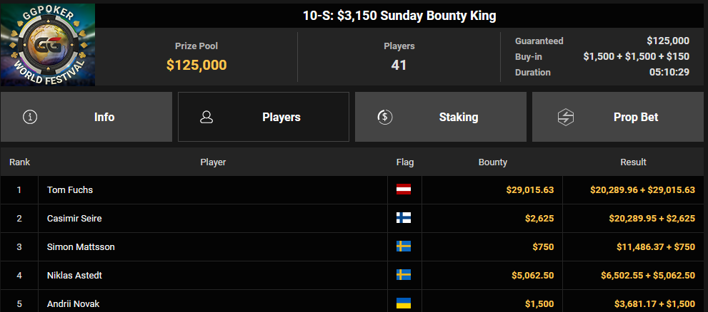Click Andrii Novak's Ukrainian flag icon
The height and width of the screenshot is (312, 708).
[x=404, y=303]
